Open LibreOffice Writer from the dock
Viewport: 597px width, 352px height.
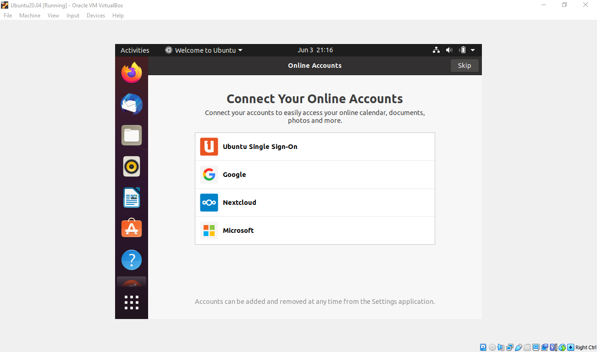click(x=132, y=198)
